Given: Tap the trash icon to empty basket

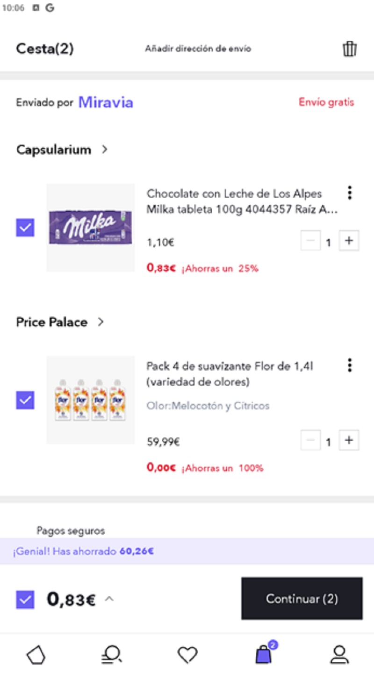Looking at the screenshot, I should pos(350,49).
